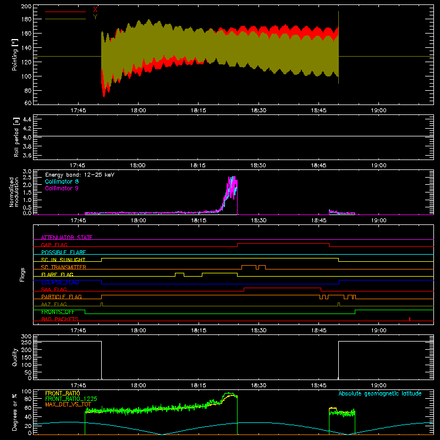Click 19:00 under the Flags plot

tap(379, 331)
